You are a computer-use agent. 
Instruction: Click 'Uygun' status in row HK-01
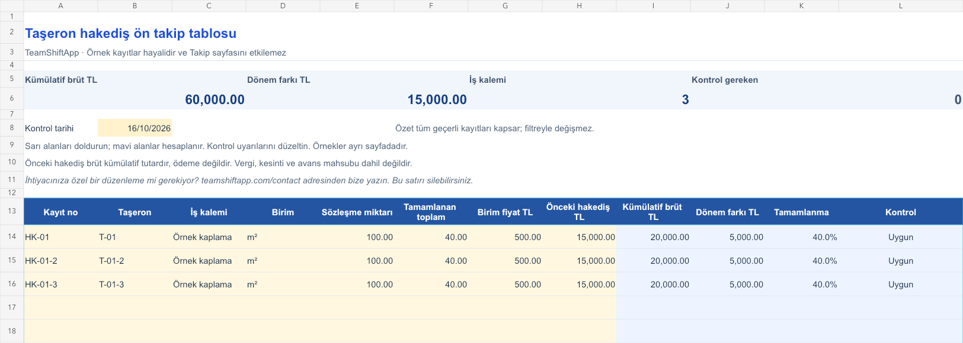[x=901, y=237]
